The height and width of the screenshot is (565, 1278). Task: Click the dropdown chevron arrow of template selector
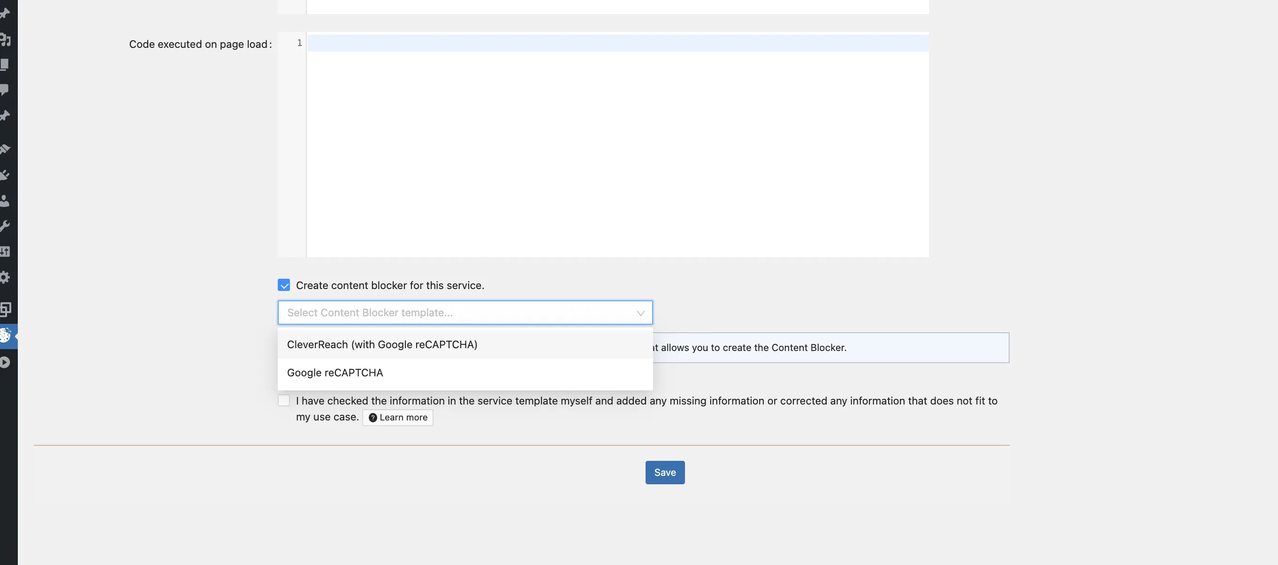click(x=640, y=313)
